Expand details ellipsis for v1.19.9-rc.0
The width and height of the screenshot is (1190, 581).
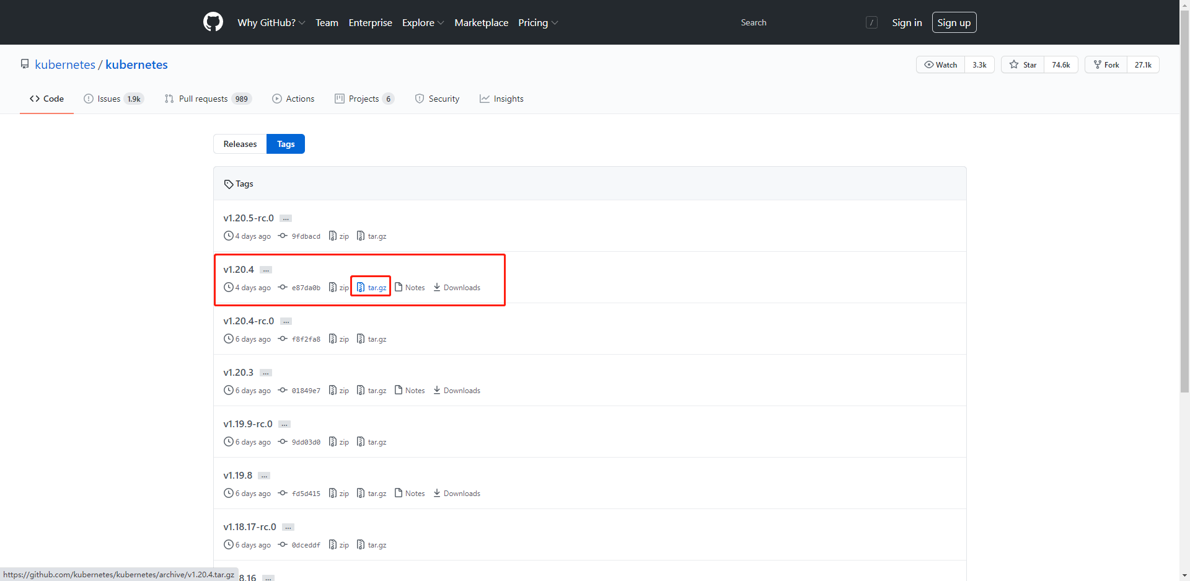coord(284,425)
